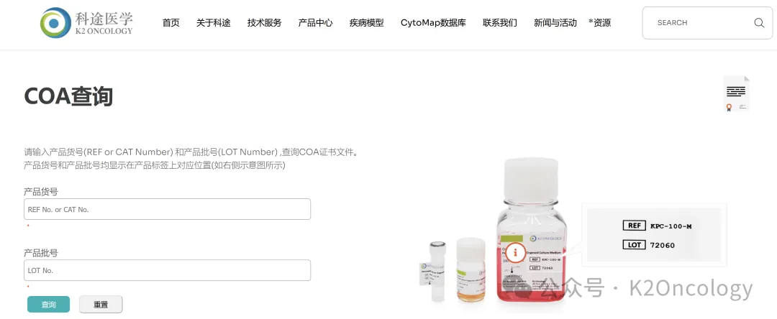Open the *资源 menu item
This screenshot has height=319, width=777.
[x=599, y=23]
